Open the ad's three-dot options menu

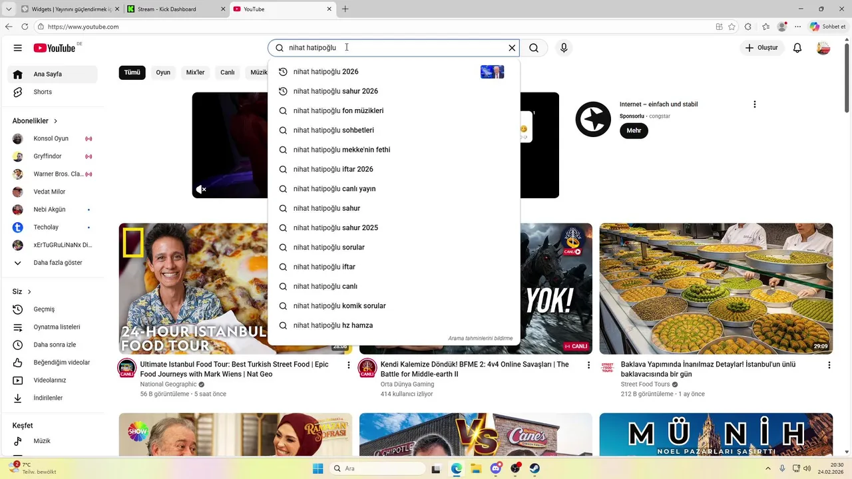(754, 104)
